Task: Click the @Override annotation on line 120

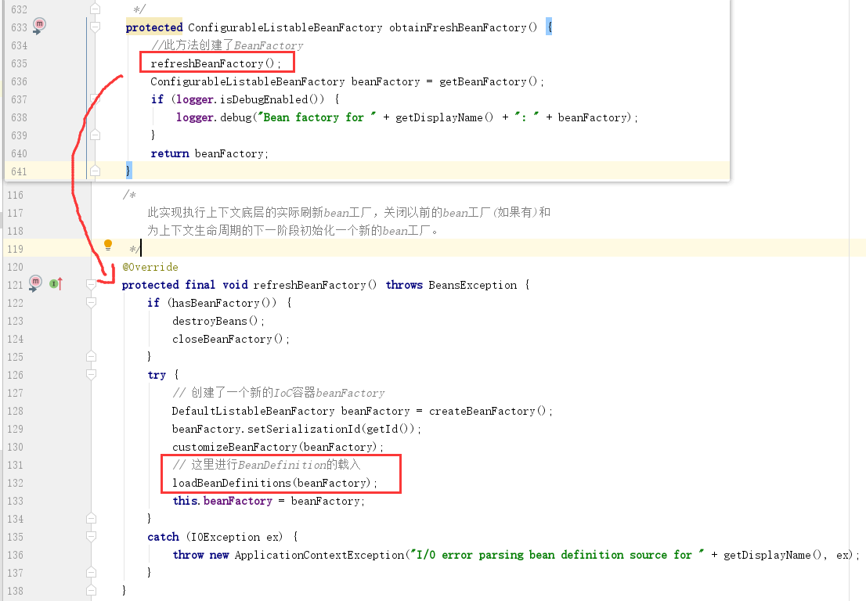Action: pyautogui.click(x=149, y=266)
